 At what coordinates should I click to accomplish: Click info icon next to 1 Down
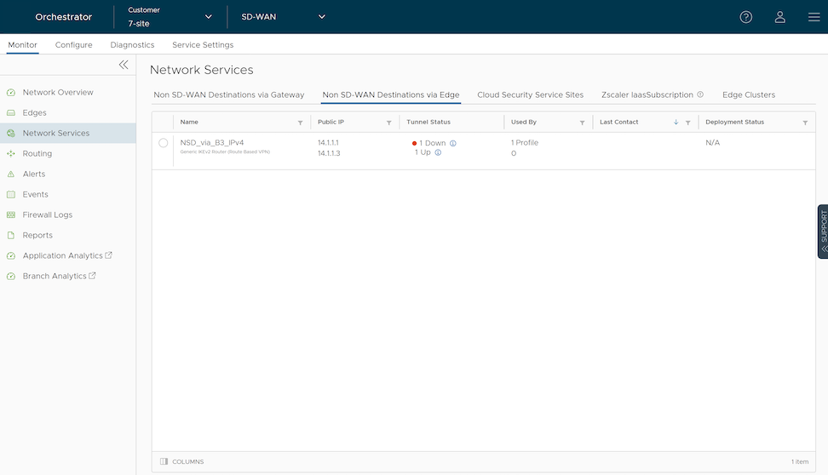453,143
